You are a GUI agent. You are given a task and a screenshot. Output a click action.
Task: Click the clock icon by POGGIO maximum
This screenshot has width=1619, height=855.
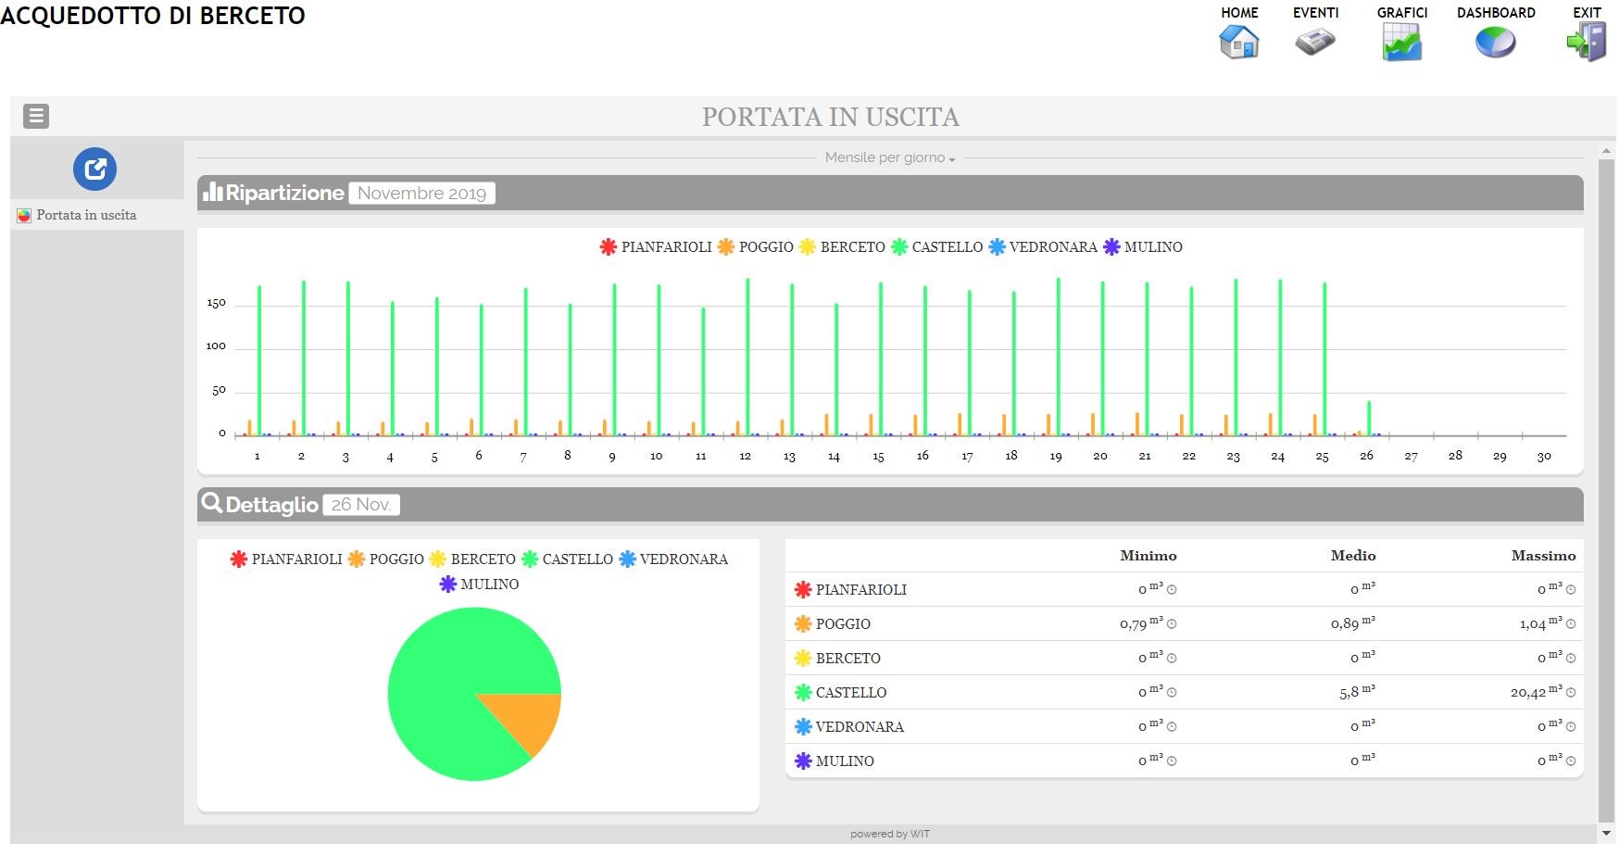click(x=1571, y=624)
